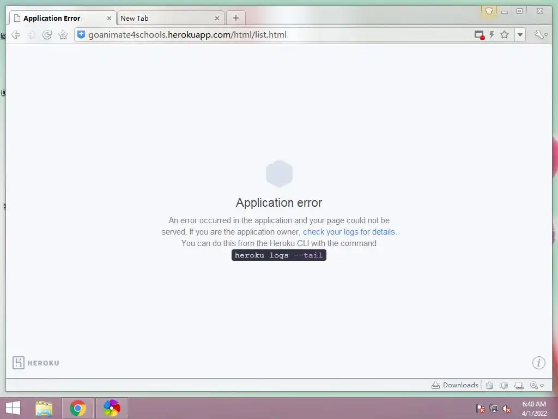Click the blue shield icon in address bar
Screen dimensions: 558x419
pyautogui.click(x=81, y=34)
